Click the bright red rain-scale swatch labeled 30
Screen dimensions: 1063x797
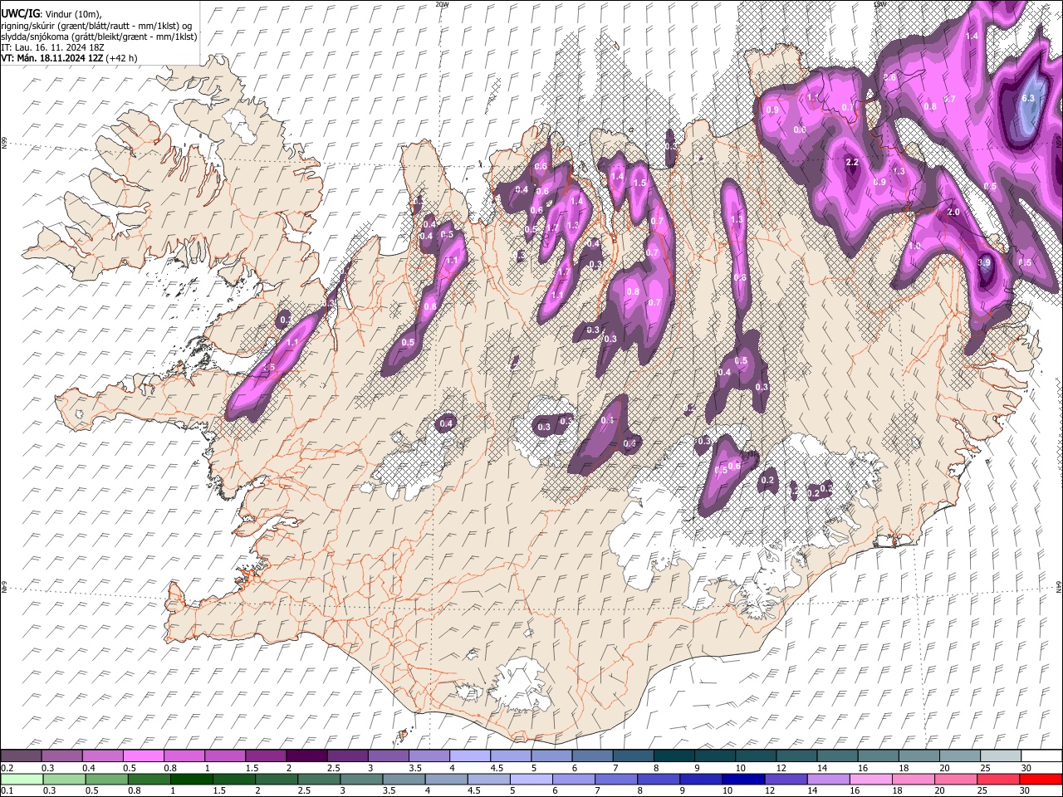pos(1041,780)
